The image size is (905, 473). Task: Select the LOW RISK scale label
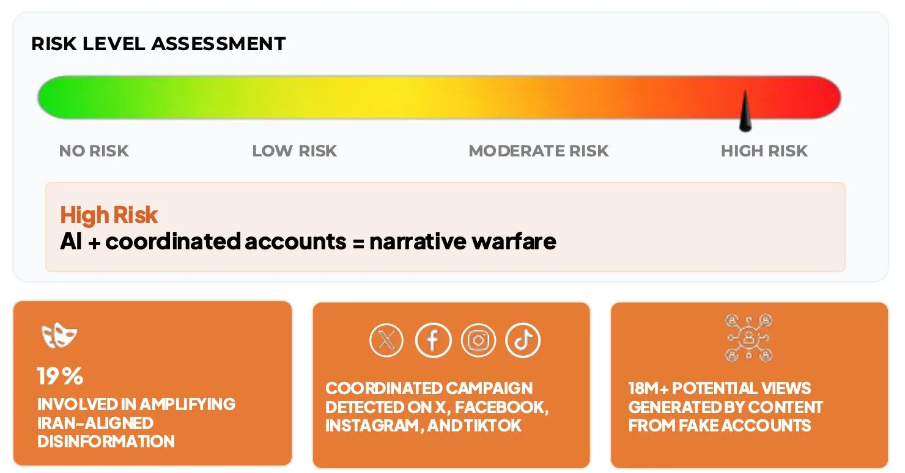point(295,151)
